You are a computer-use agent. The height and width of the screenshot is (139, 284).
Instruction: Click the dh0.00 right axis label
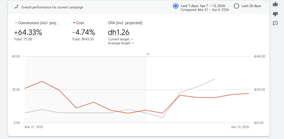pyautogui.click(x=259, y=123)
